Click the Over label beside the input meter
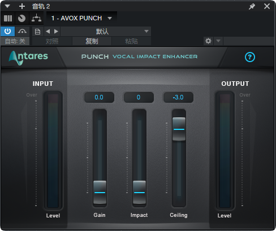The image size is (276, 231). [32, 95]
